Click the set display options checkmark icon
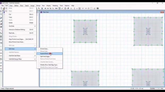Screen dimensions: 165x92 (62, 8)
